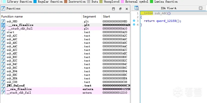Click the function icon beside sub_B2C

[3, 61]
